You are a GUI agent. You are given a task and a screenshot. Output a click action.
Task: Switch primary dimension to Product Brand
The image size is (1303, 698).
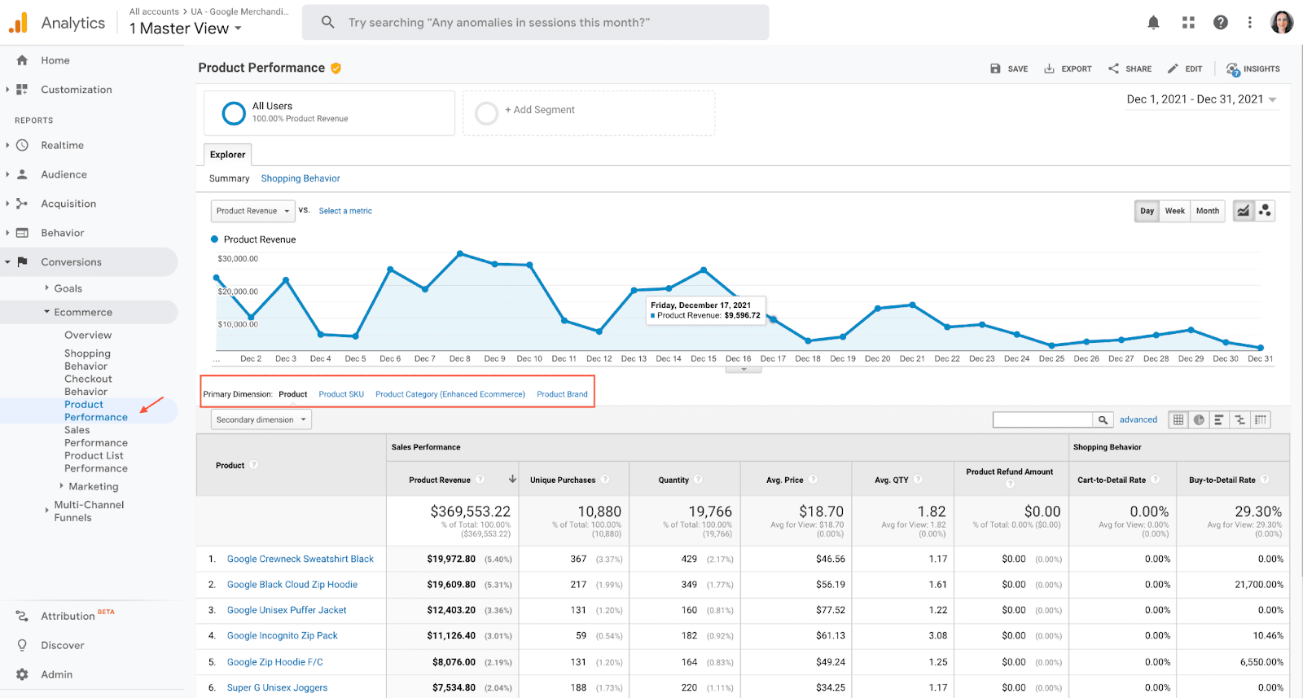(562, 394)
